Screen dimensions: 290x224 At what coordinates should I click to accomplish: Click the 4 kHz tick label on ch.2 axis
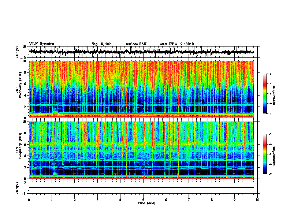(x=26, y=156)
